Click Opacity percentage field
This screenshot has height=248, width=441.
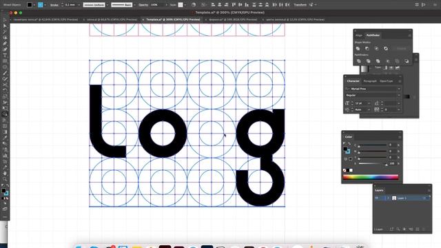click(x=158, y=5)
